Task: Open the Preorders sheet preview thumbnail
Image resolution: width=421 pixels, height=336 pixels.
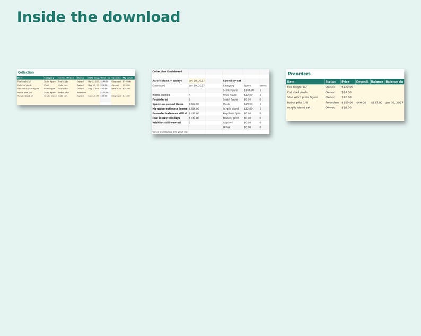Action: (345, 95)
